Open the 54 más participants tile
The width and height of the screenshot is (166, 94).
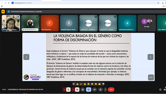(147, 23)
